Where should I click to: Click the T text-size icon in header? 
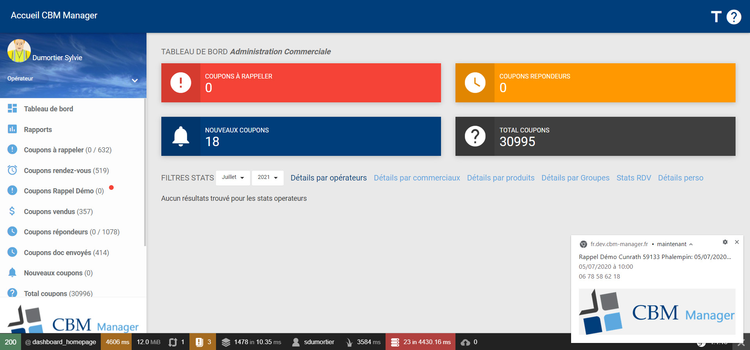(x=716, y=17)
